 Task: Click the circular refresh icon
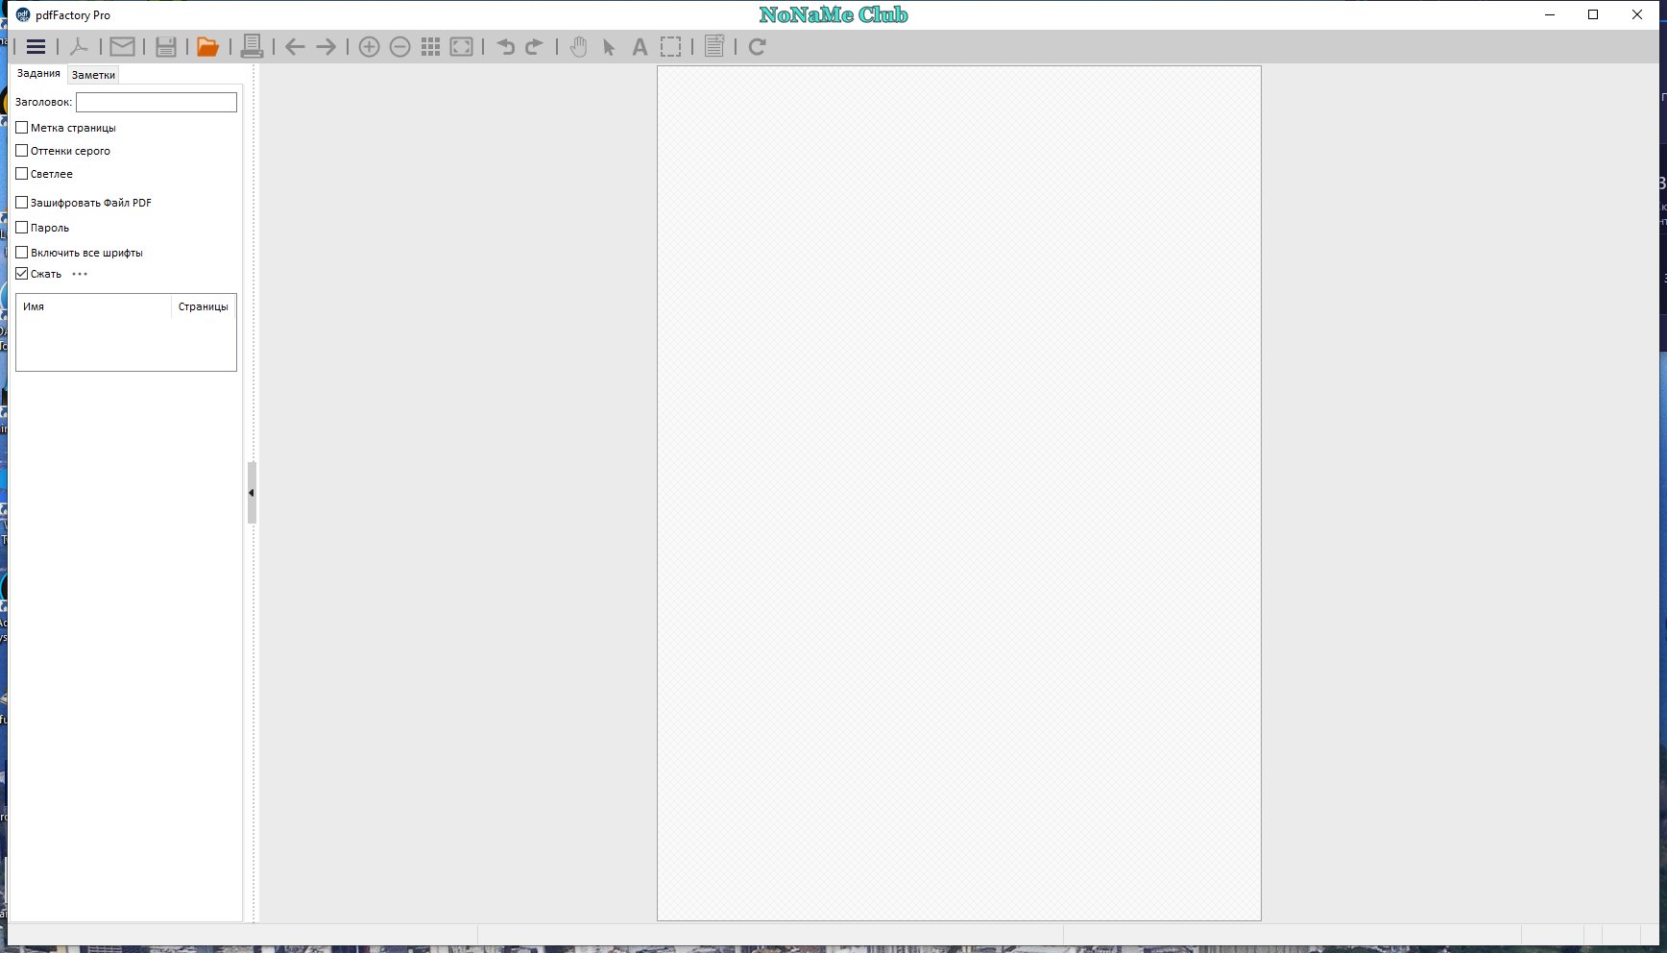[x=757, y=46]
